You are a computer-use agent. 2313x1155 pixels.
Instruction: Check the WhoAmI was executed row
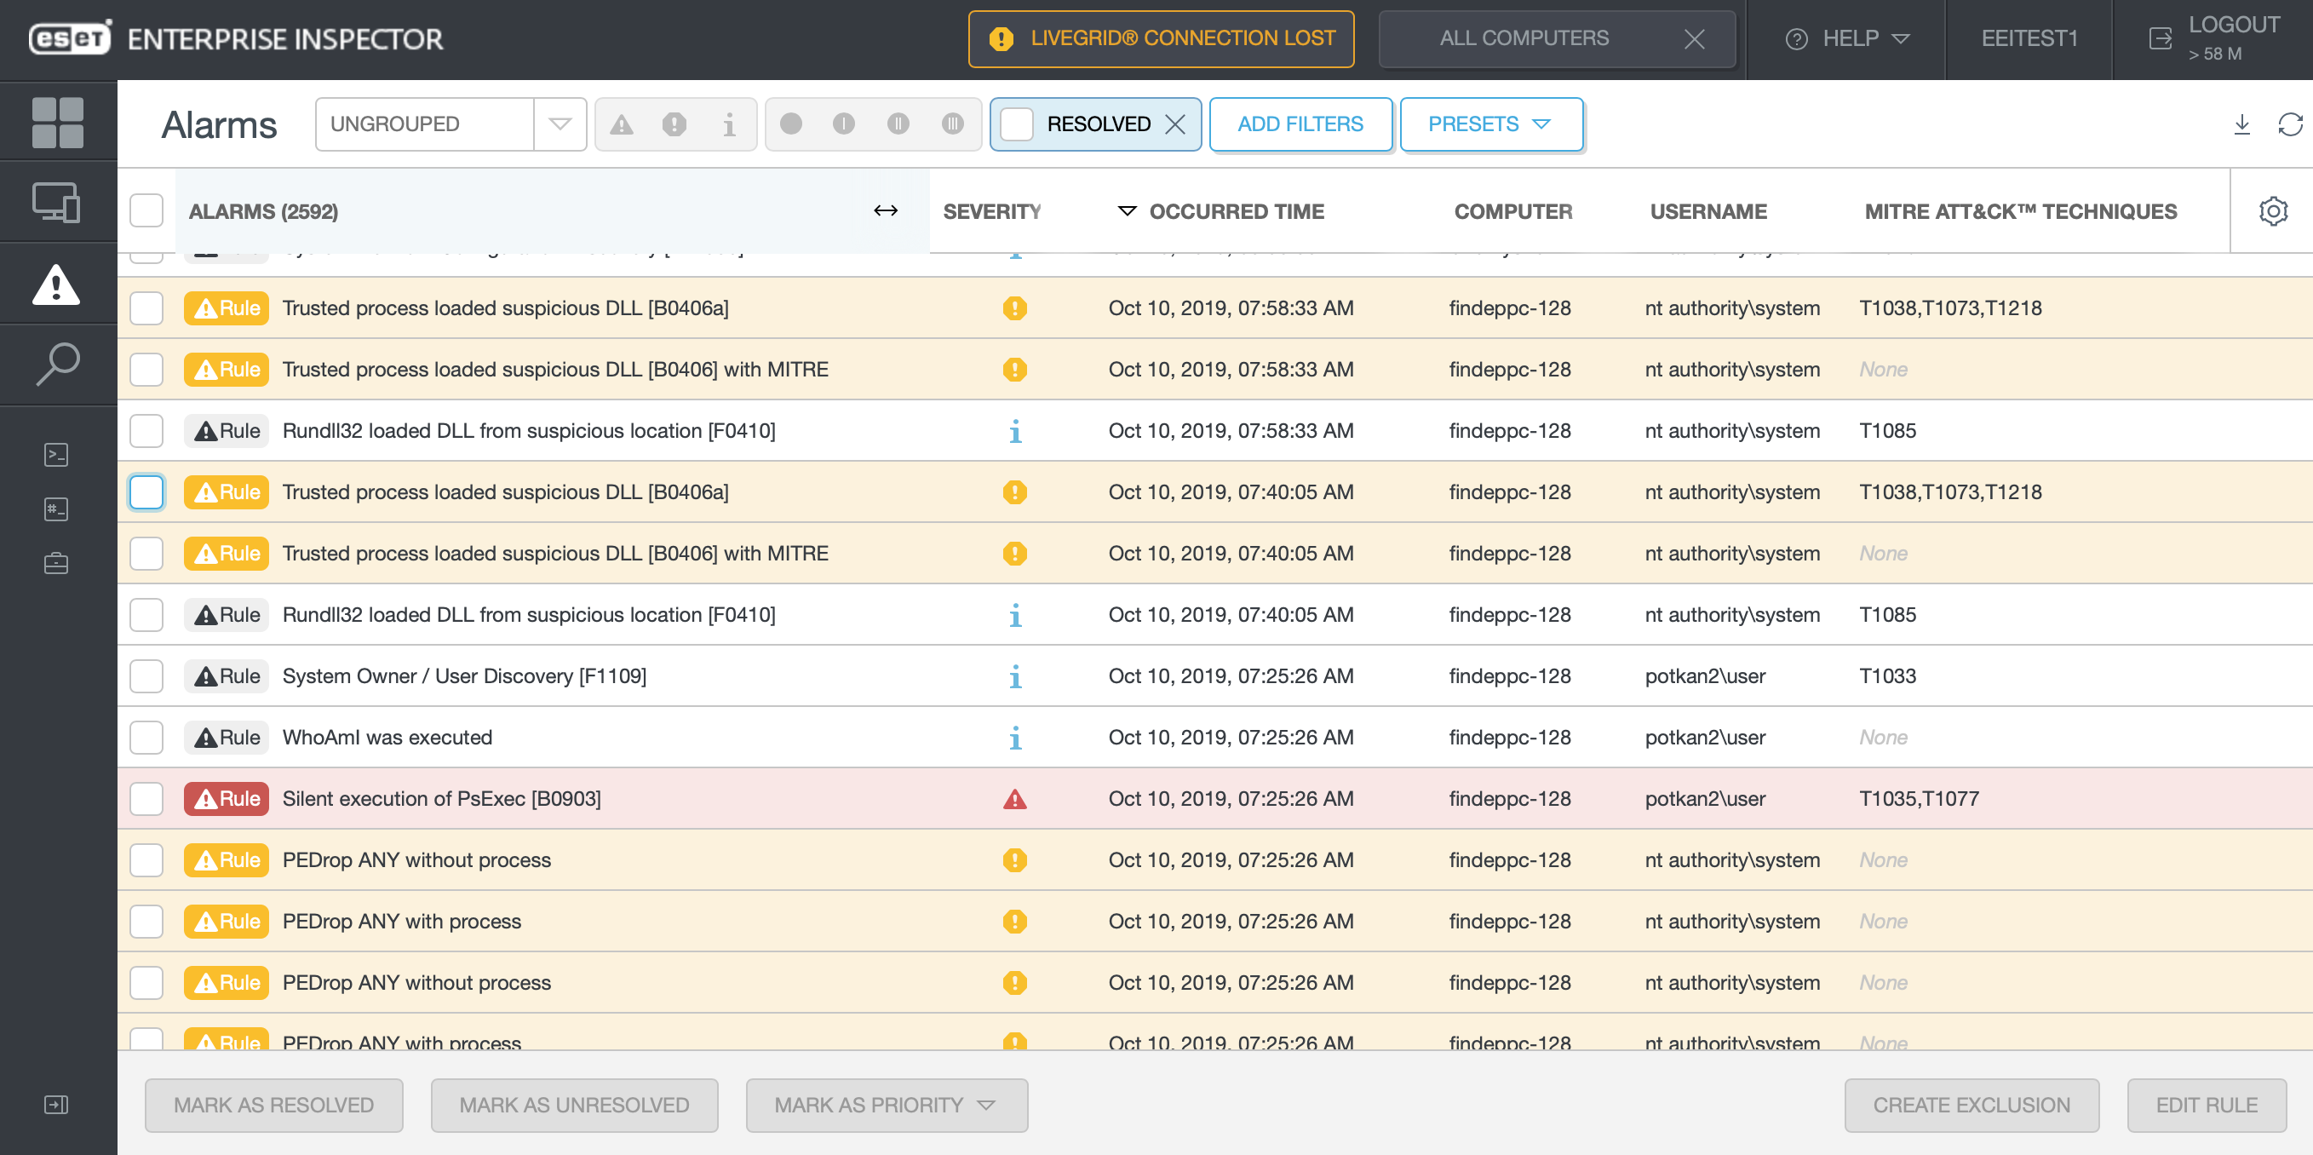pos(146,738)
